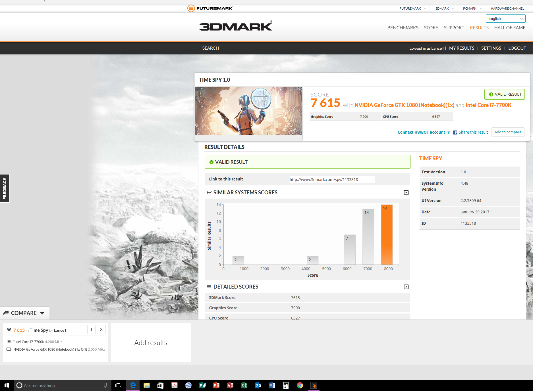
Task: Launch Access from the taskbar
Action: (230, 385)
